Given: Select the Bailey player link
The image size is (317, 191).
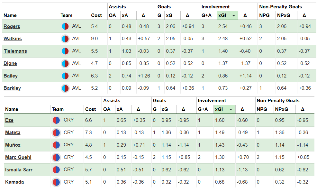Looking at the screenshot, I should coord(11,76).
